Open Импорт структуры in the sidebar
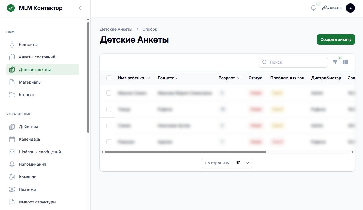 [x=43, y=202]
